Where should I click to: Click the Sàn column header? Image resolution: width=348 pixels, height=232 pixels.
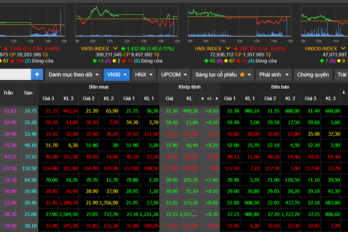[x=28, y=93]
